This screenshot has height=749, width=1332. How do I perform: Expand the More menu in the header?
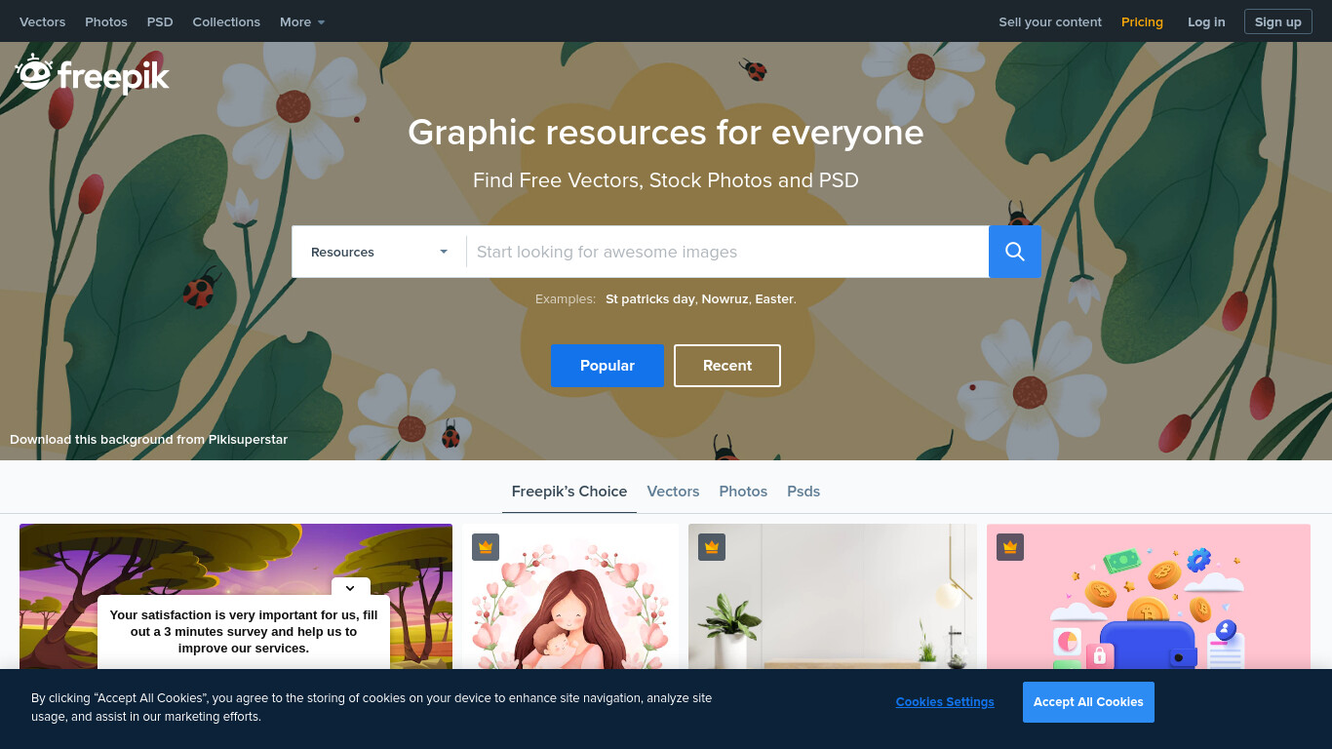click(302, 21)
